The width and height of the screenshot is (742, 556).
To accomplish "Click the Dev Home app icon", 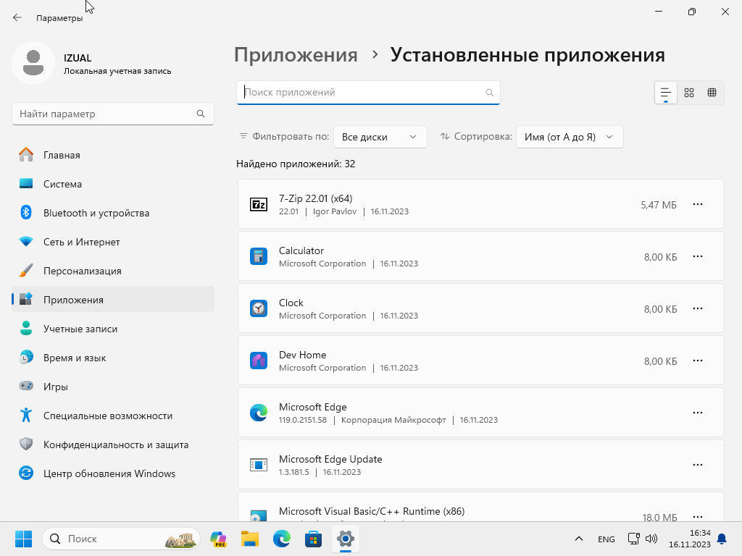I will (259, 361).
